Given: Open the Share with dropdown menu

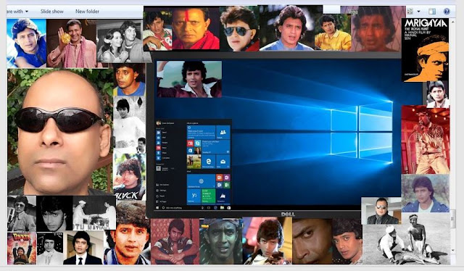Looking at the screenshot, I should 17,12.
